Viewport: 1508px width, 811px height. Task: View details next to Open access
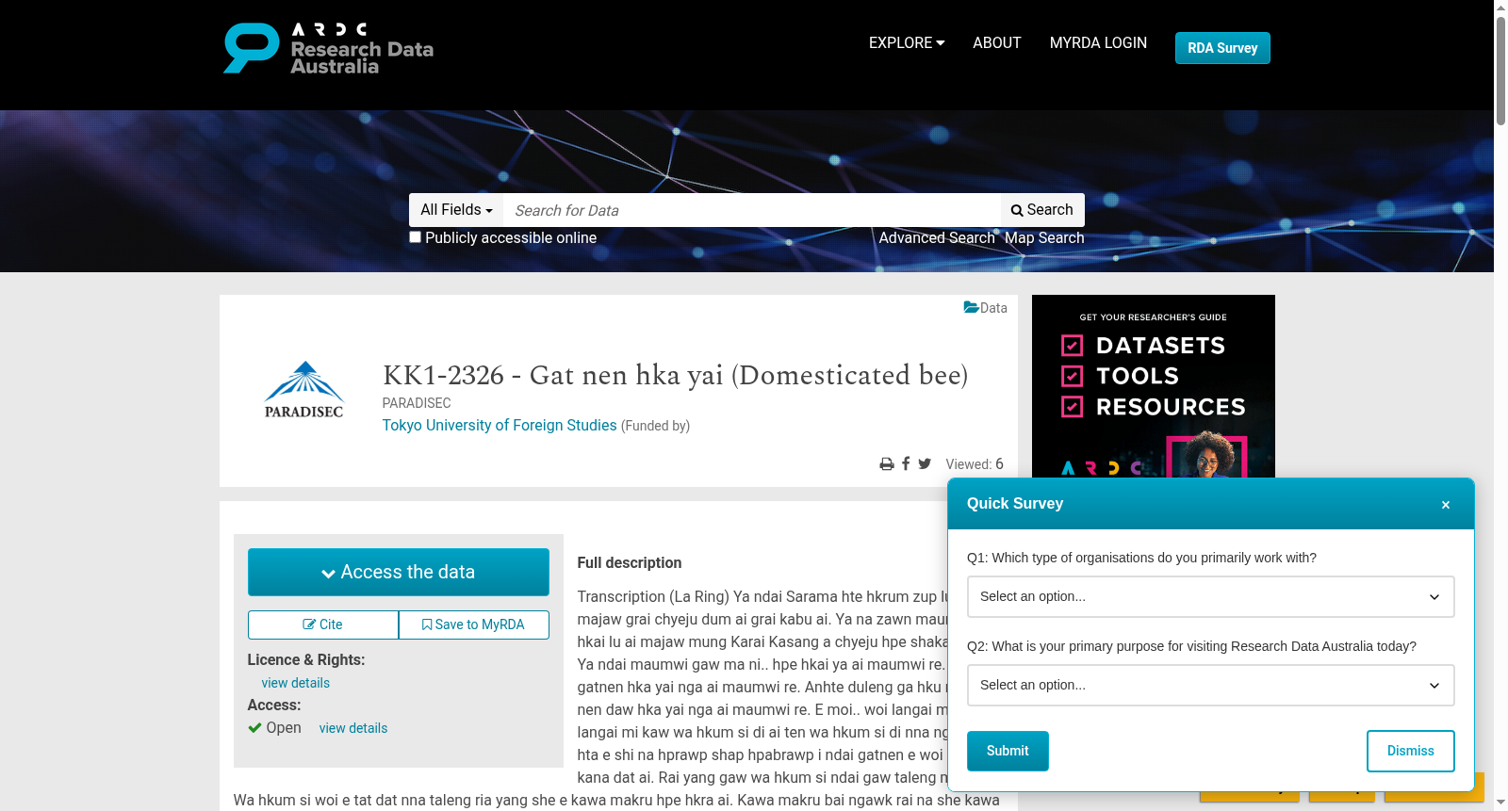(353, 728)
